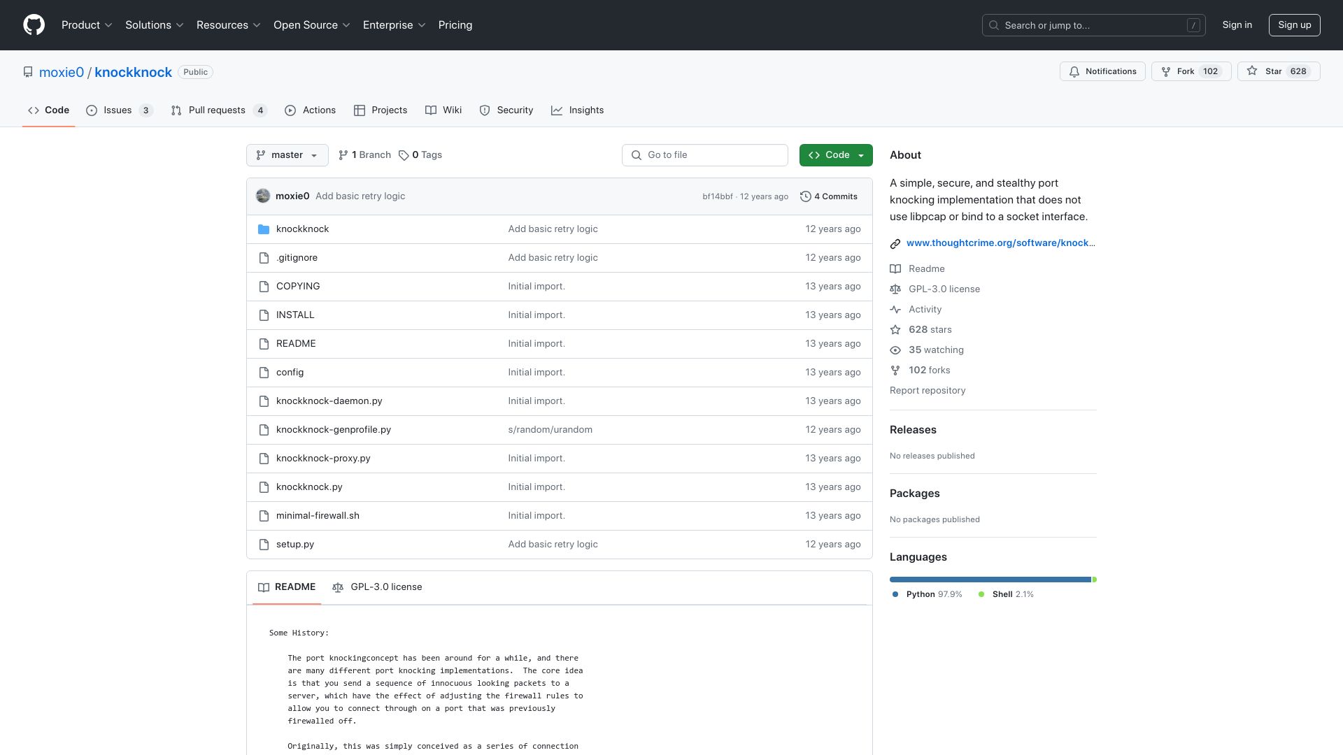
Task: Click the link icon beside thoughtcrime URL
Action: click(895, 243)
